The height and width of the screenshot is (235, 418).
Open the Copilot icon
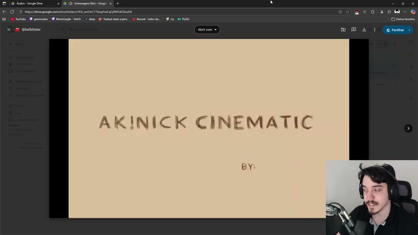pyautogui.click(x=413, y=12)
